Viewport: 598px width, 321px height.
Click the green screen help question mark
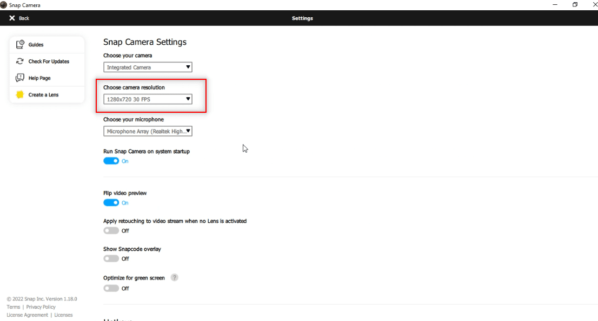(174, 278)
